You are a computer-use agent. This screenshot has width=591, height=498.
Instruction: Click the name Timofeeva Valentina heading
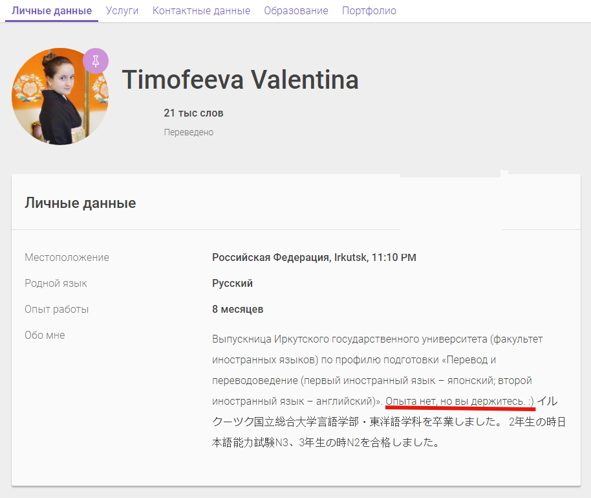240,80
